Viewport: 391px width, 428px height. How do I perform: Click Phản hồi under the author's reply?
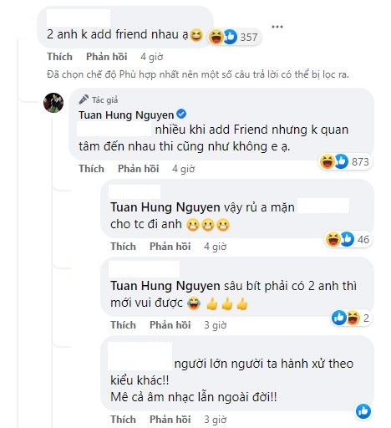(x=139, y=169)
